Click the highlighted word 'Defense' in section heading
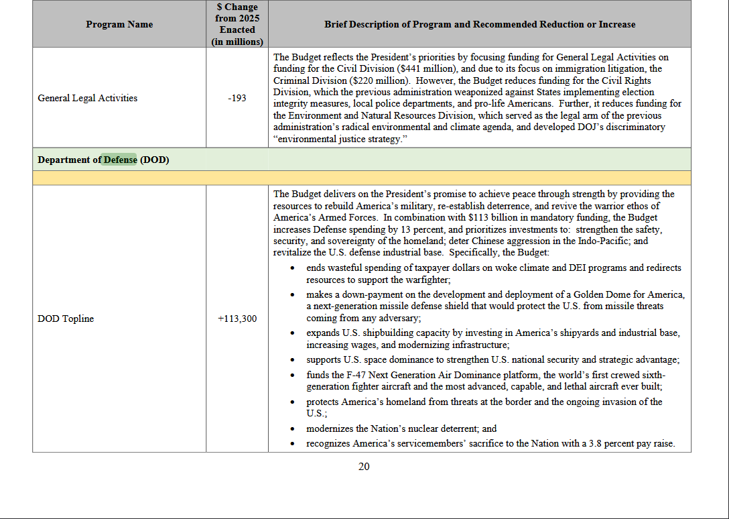The width and height of the screenshot is (729, 519). [x=120, y=160]
